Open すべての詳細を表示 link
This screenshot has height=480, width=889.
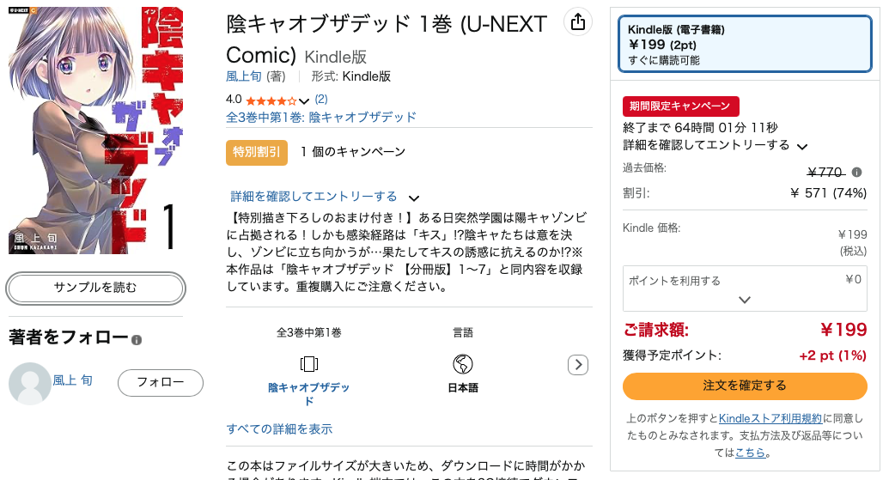pos(279,428)
